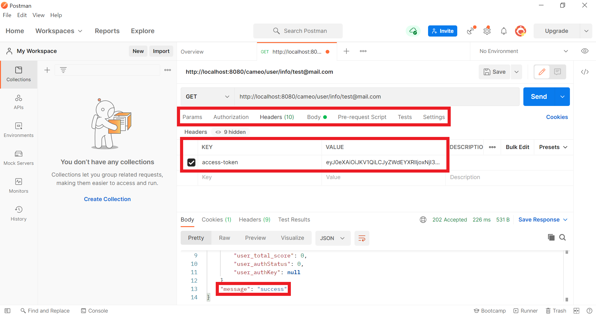The image size is (596, 316).
Task: Open a new request tab with plus
Action: coord(346,51)
